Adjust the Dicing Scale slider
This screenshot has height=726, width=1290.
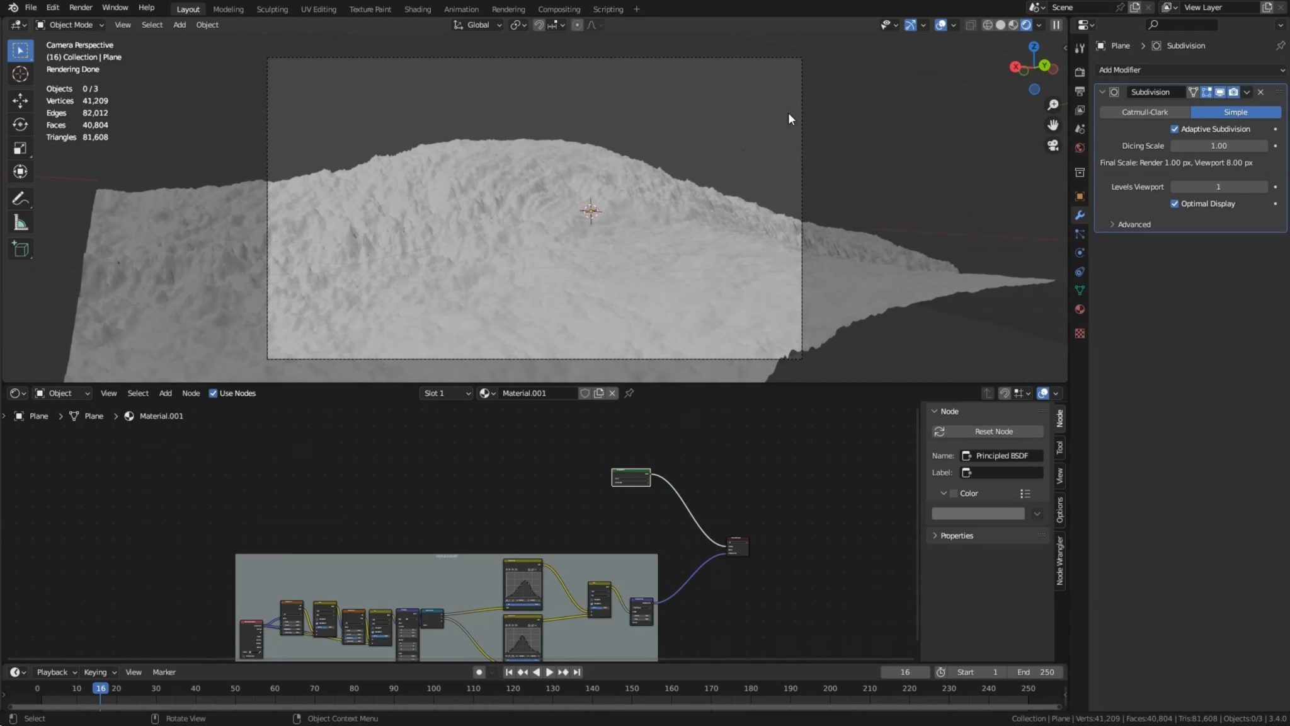tap(1218, 146)
